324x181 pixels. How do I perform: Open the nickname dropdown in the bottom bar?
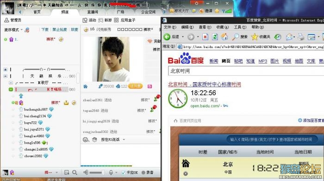coord(56,172)
